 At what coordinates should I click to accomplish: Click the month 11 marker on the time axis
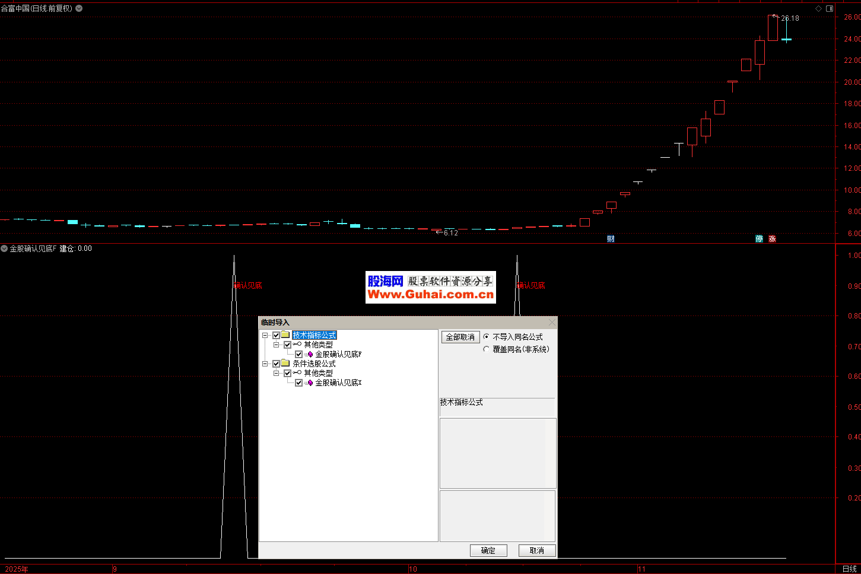[641, 569]
